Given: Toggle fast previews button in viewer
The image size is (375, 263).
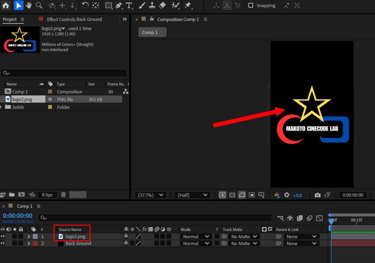Looking at the screenshot, I should [x=222, y=195].
